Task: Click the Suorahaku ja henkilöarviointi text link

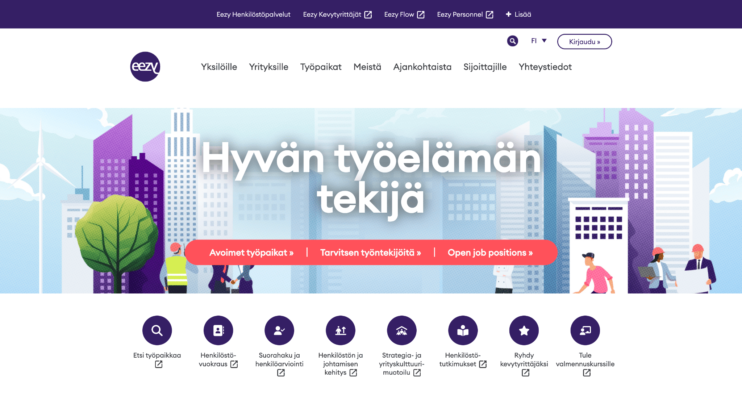Action: pyautogui.click(x=279, y=360)
